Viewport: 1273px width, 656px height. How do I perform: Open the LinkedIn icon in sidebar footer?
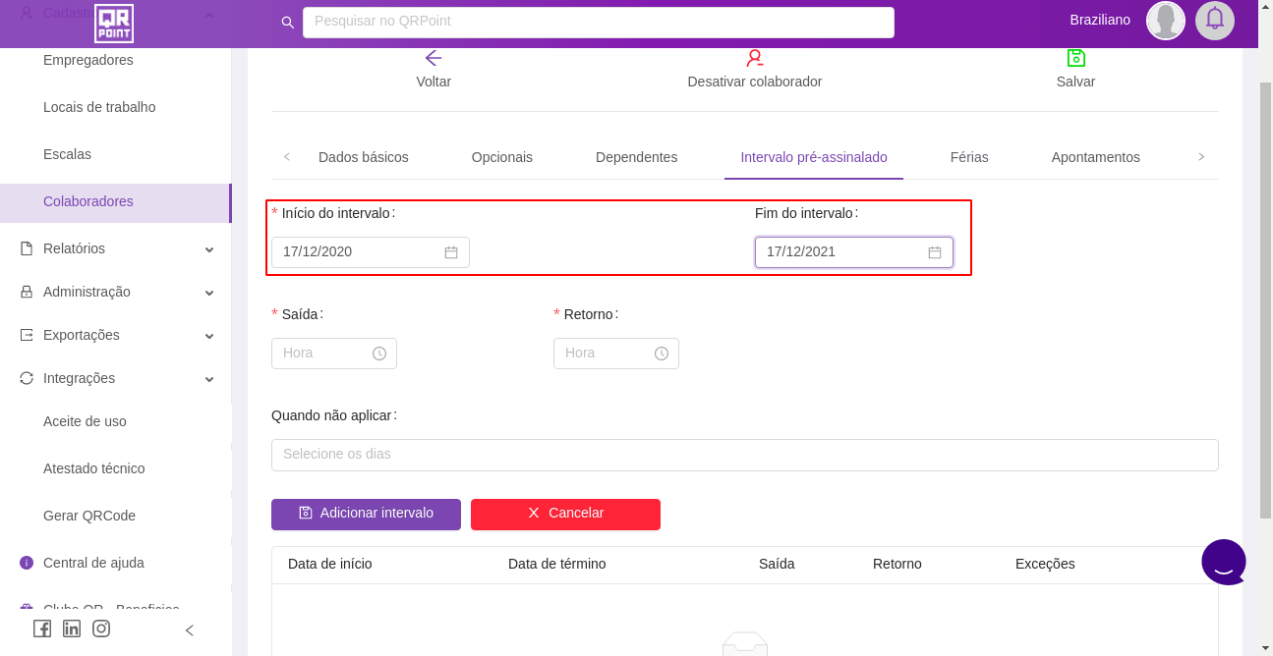click(72, 629)
